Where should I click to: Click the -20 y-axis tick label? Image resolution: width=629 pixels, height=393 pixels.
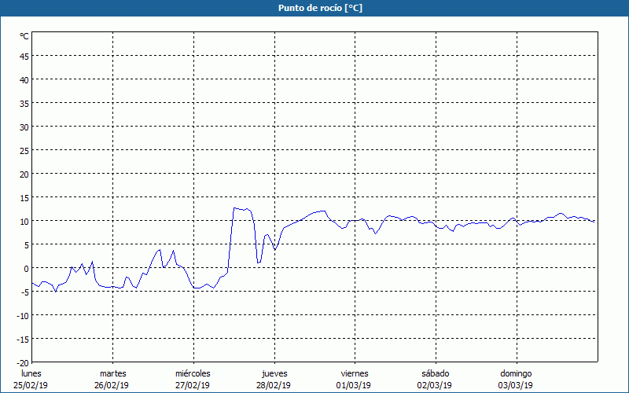(23, 362)
